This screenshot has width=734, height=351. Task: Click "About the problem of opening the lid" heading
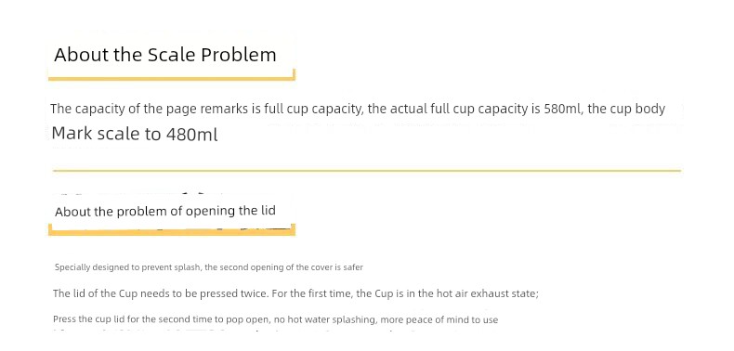pyautogui.click(x=164, y=211)
